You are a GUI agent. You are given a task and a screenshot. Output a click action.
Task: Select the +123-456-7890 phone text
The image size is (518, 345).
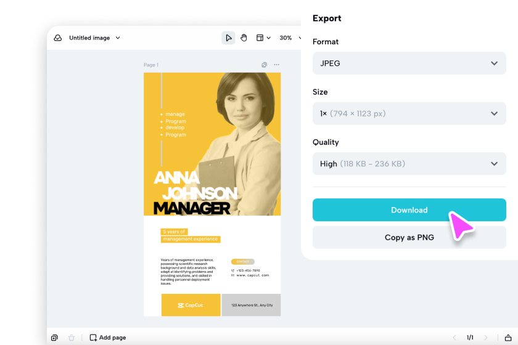pos(248,270)
